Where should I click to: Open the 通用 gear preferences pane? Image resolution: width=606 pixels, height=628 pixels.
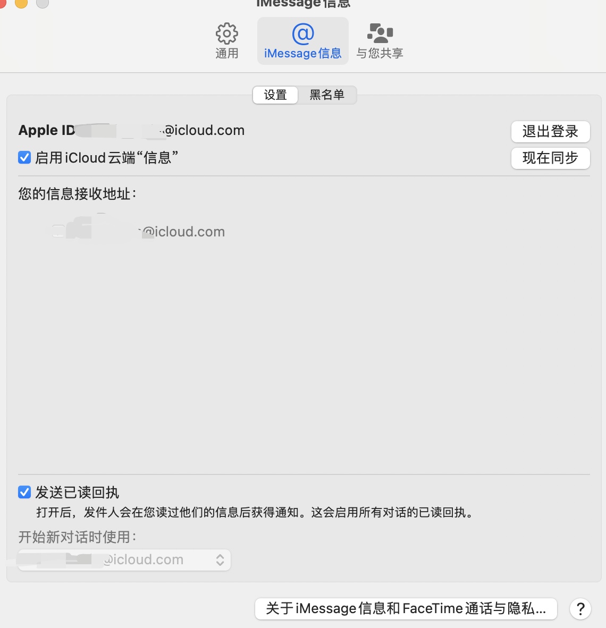pyautogui.click(x=227, y=41)
